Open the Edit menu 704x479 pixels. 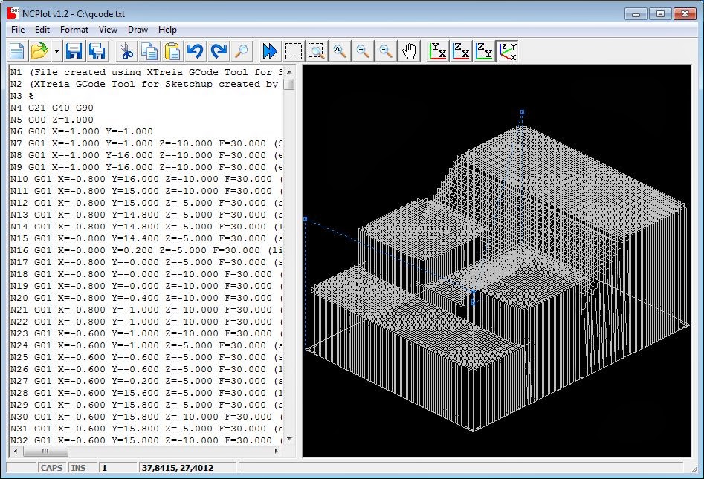(42, 29)
